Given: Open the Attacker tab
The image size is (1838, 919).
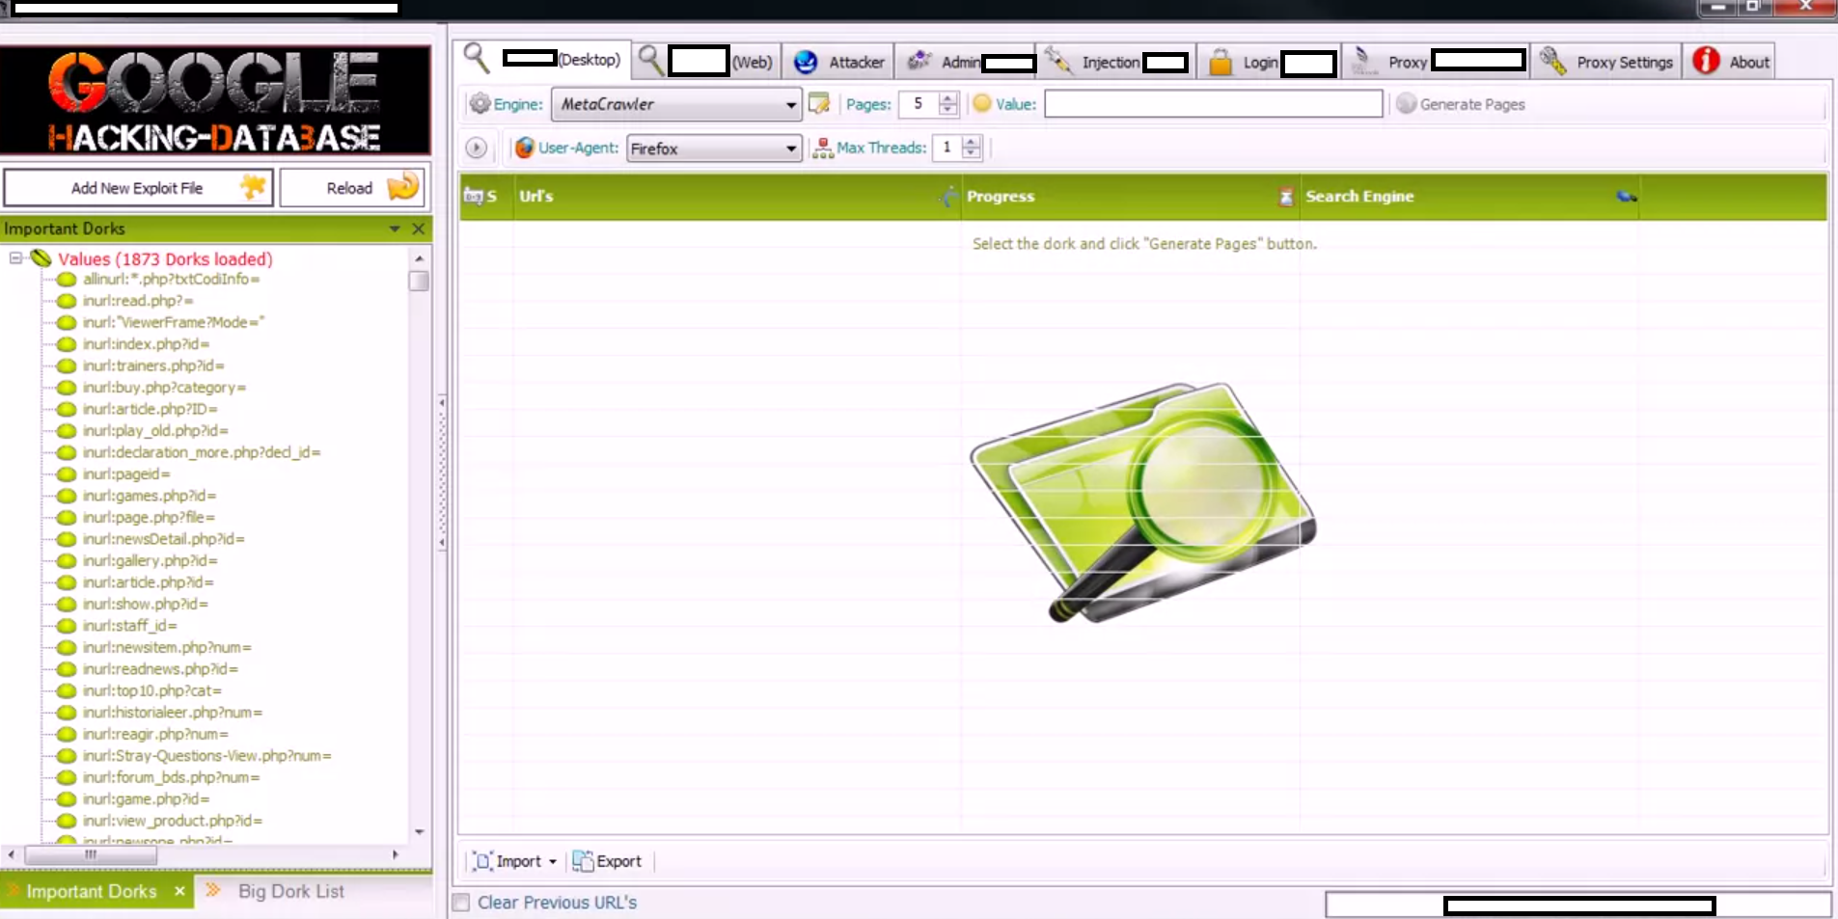Looking at the screenshot, I should coord(837,62).
